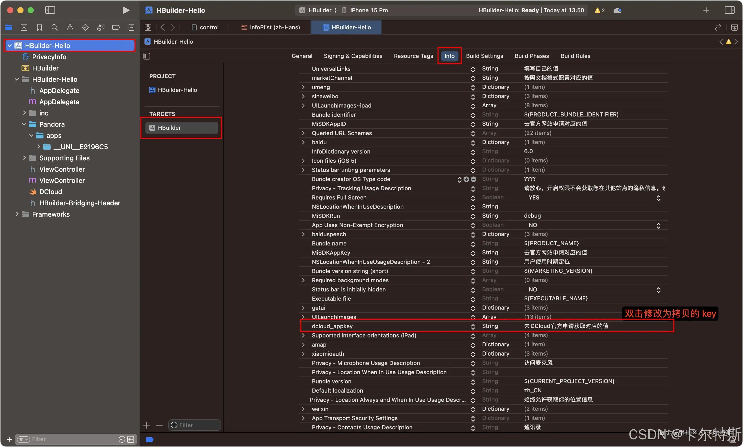The width and height of the screenshot is (743, 447).
Task: Open the Bookmark navigator icon
Action: [39, 27]
